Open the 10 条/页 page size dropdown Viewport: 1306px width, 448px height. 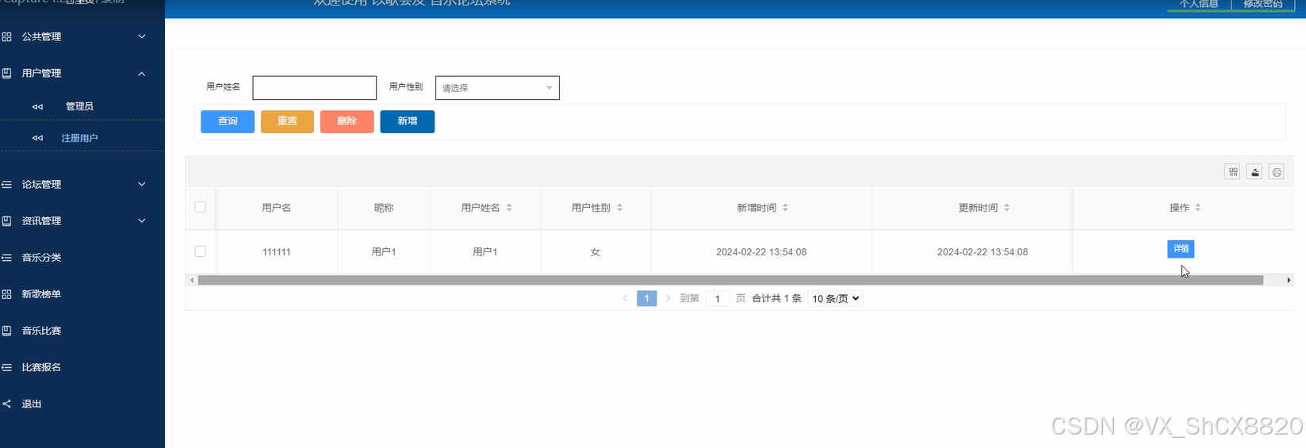836,299
